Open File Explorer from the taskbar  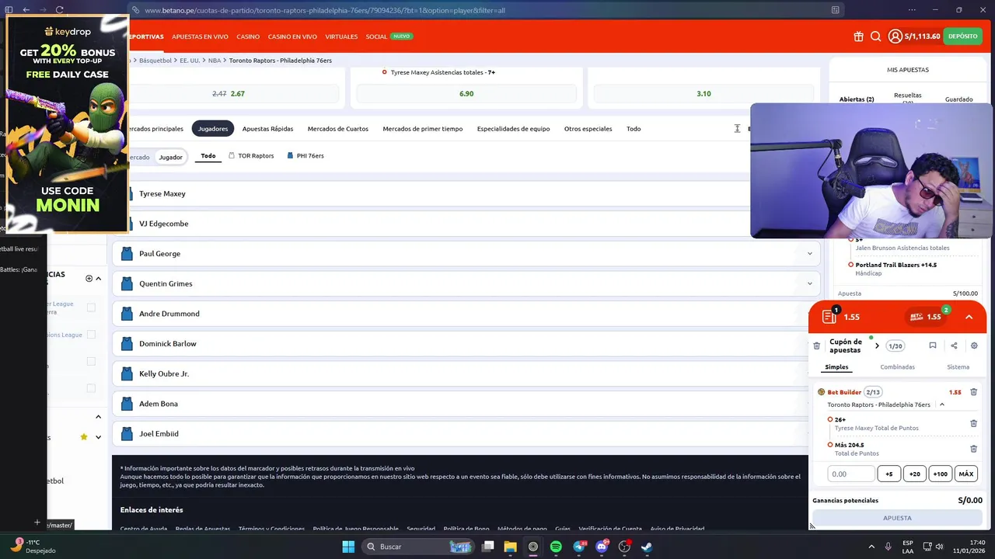point(511,547)
